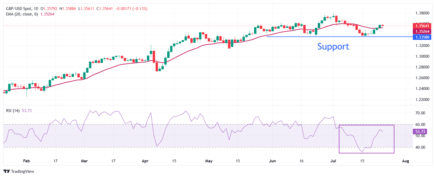Click the EMA (20, close, 0) indicator label

click(22, 14)
